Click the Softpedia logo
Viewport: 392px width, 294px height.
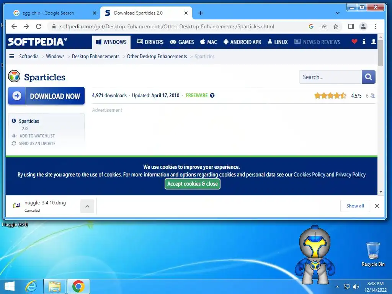click(x=38, y=41)
